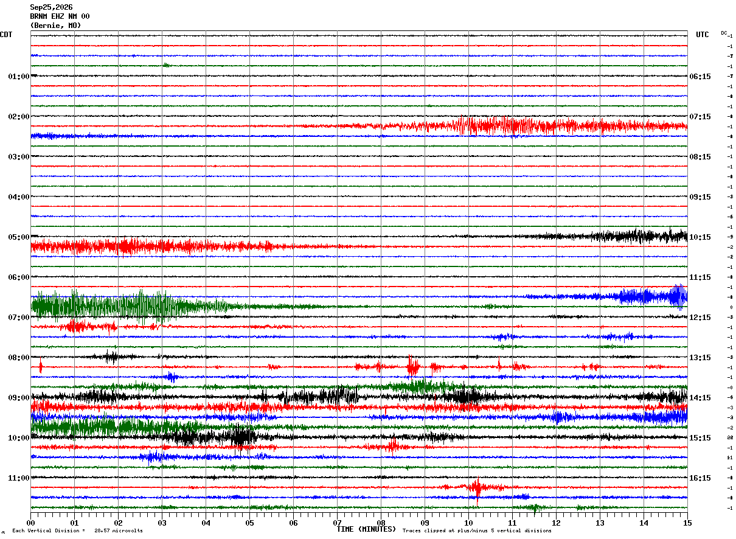
Task: Click minute 10 on the time axis
Action: [468, 523]
